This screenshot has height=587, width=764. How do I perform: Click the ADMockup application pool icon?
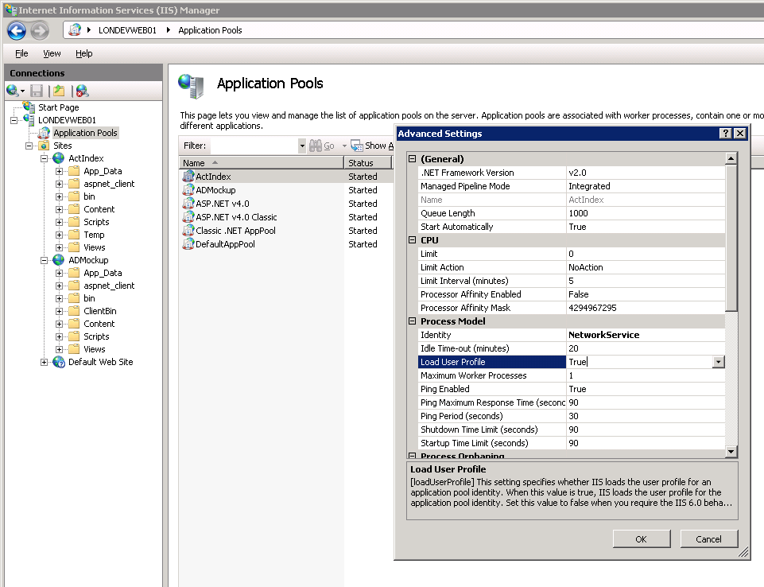[x=188, y=190]
